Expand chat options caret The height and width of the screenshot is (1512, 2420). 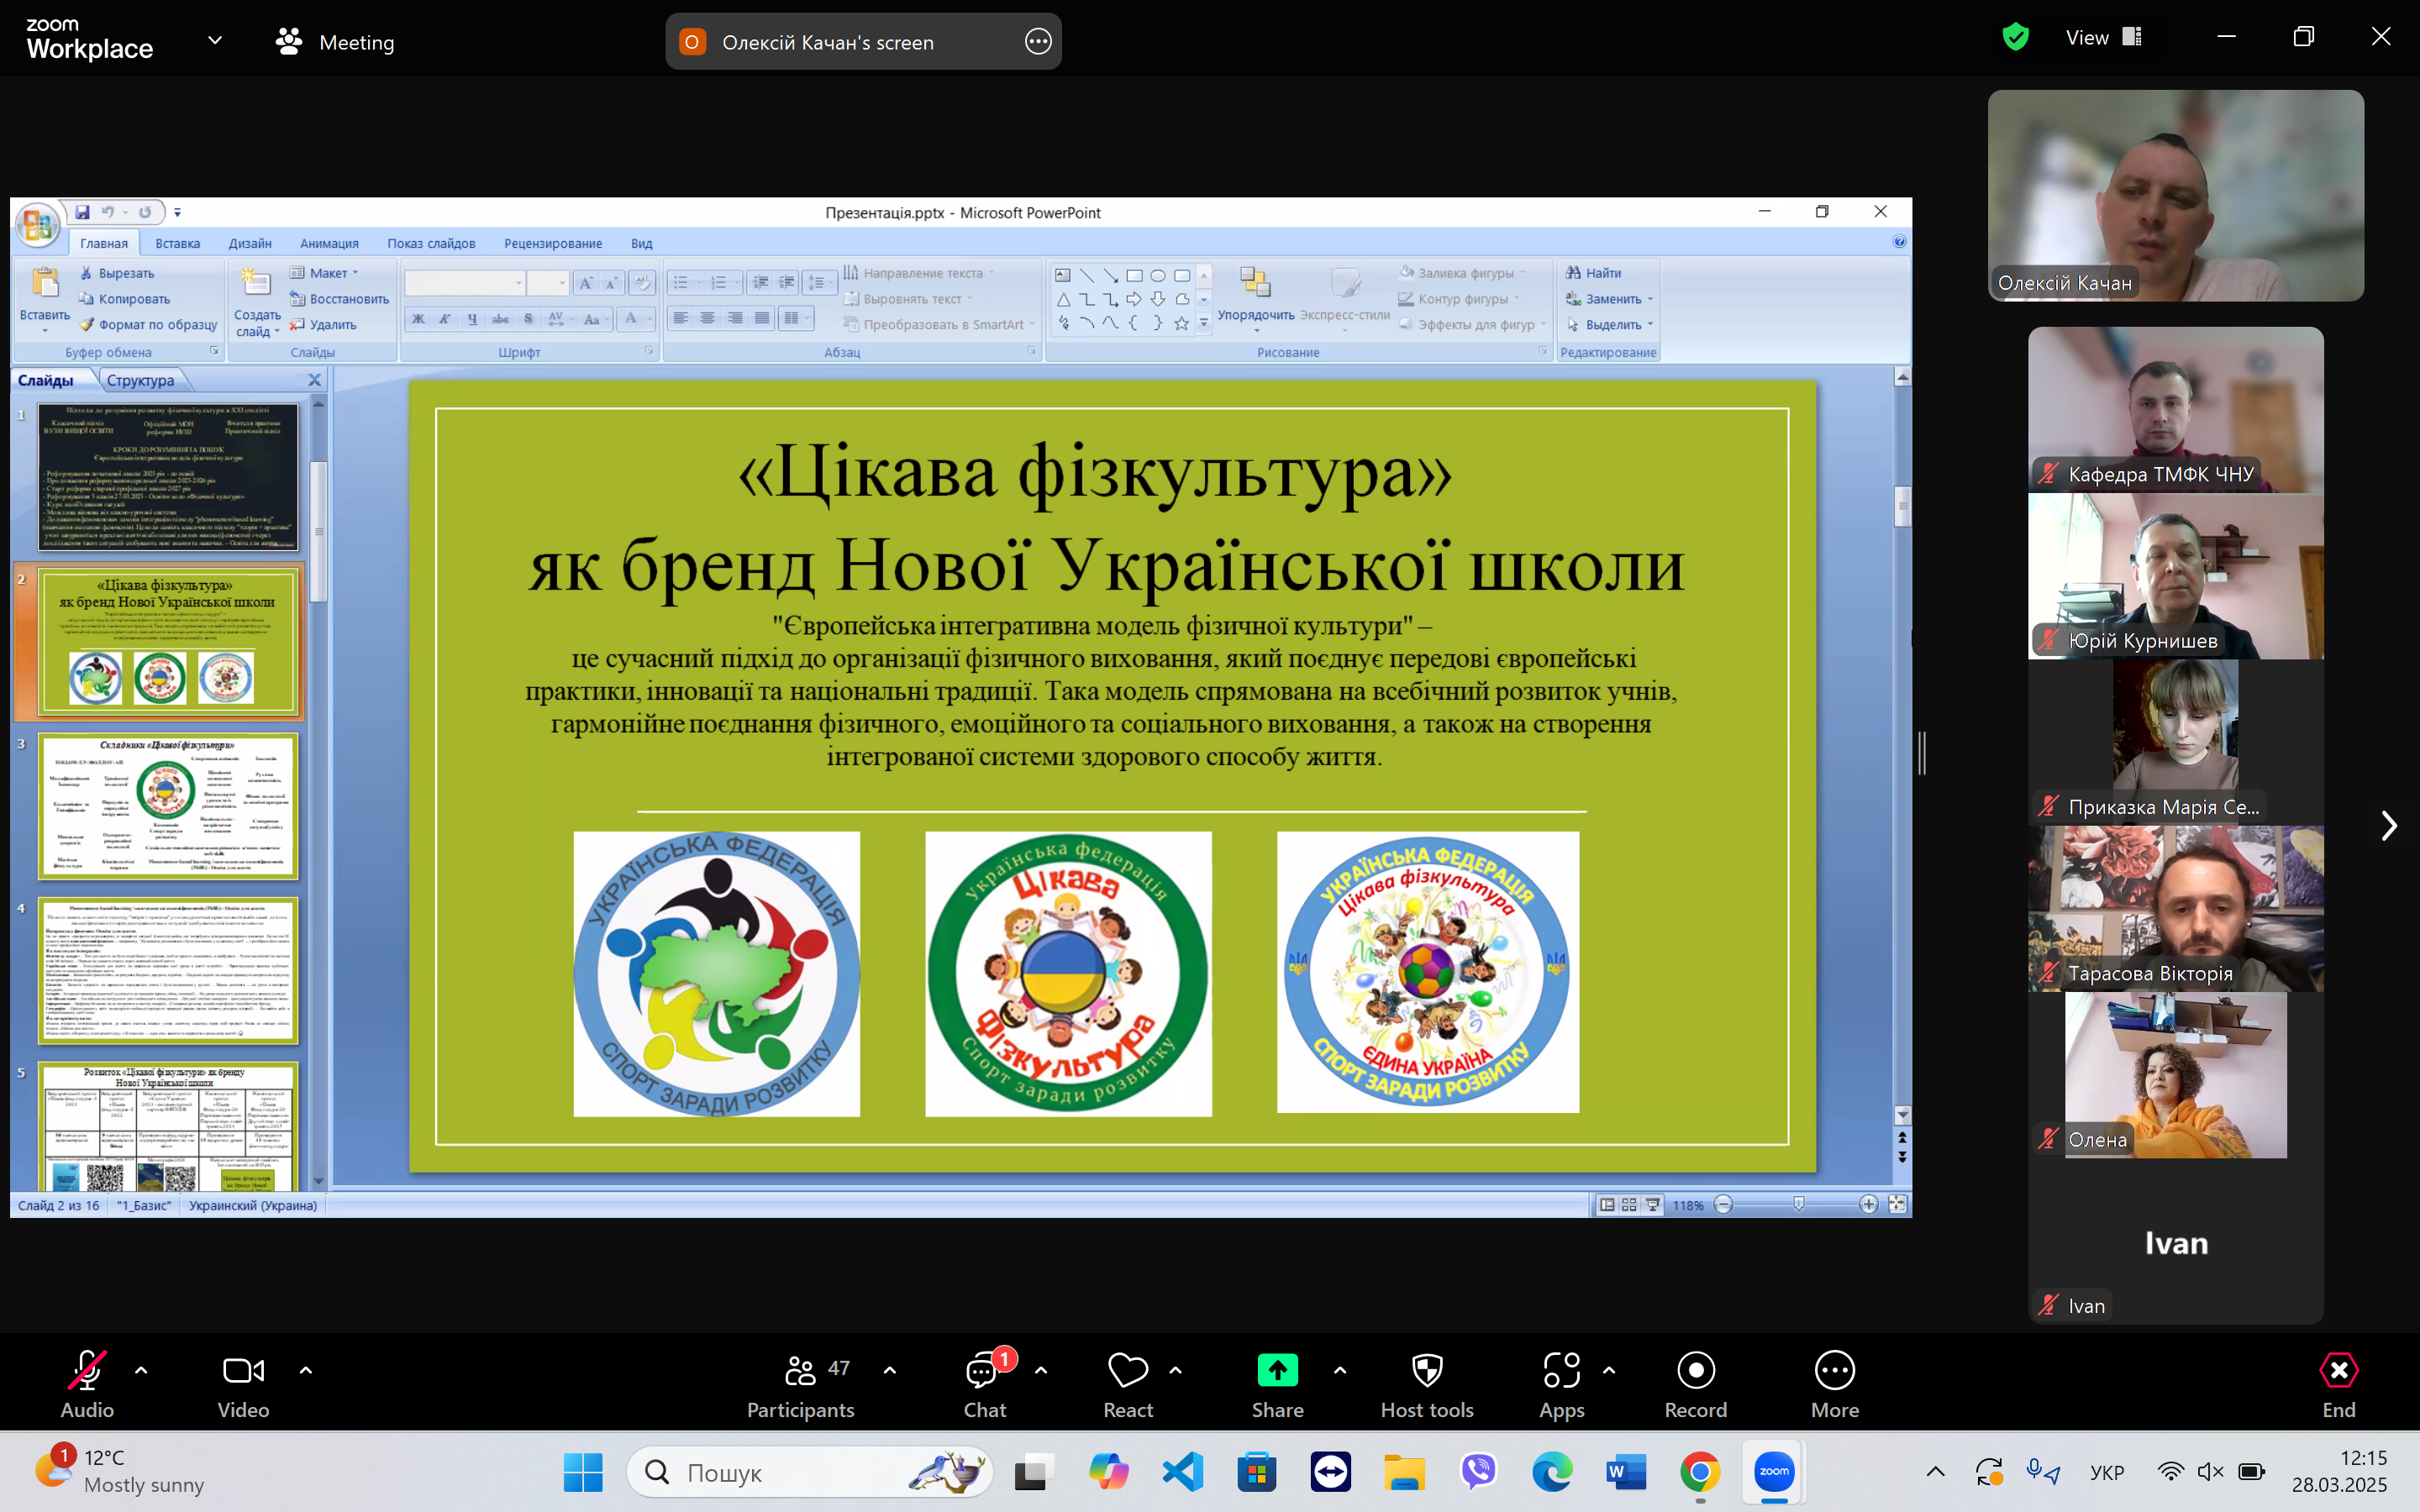[x=1041, y=1371]
